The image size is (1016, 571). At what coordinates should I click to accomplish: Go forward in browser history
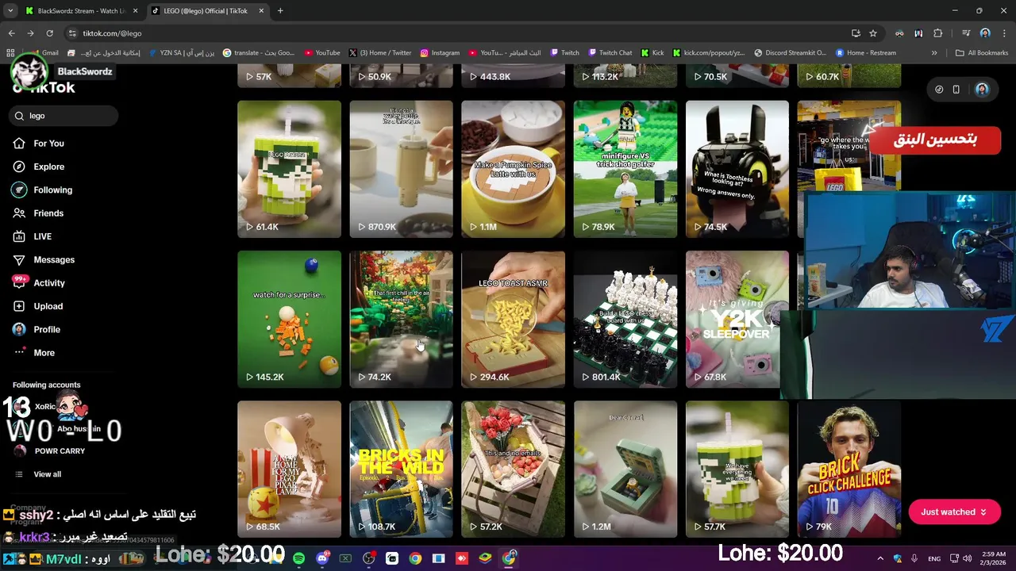coord(30,33)
